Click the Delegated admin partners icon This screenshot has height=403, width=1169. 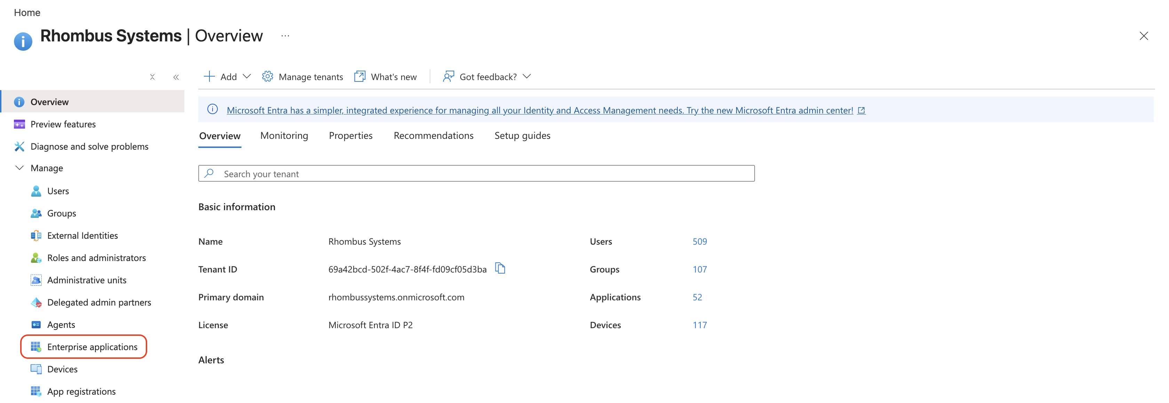tap(36, 303)
